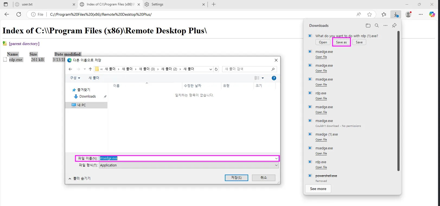Click Open for rdp (1).exe

coord(323,42)
